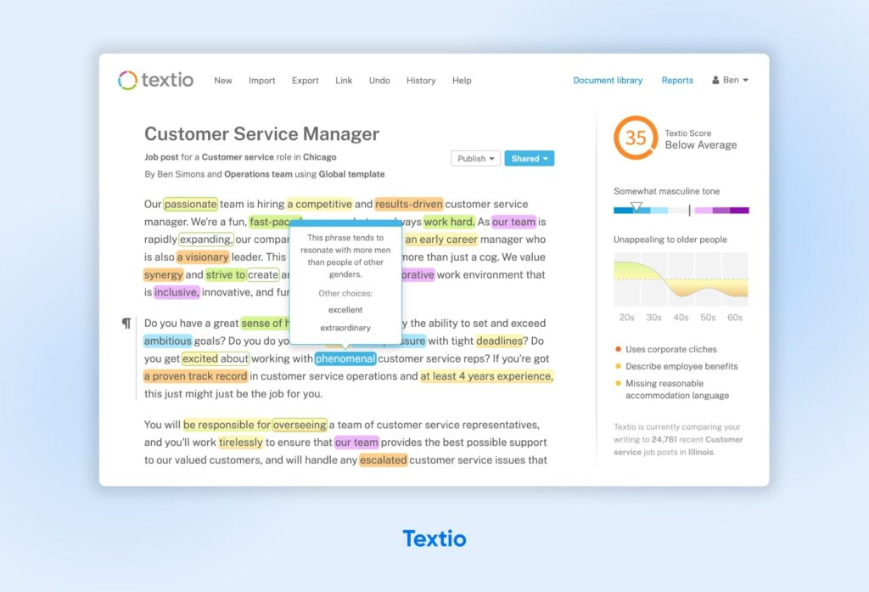
Task: Open the Document library
Action: coord(608,80)
